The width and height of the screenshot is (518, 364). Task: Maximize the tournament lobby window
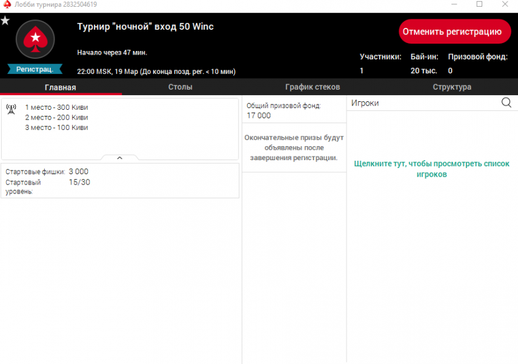pyautogui.click(x=479, y=4)
